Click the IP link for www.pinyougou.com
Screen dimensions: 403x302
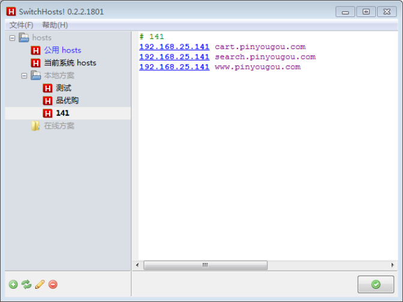click(x=175, y=67)
